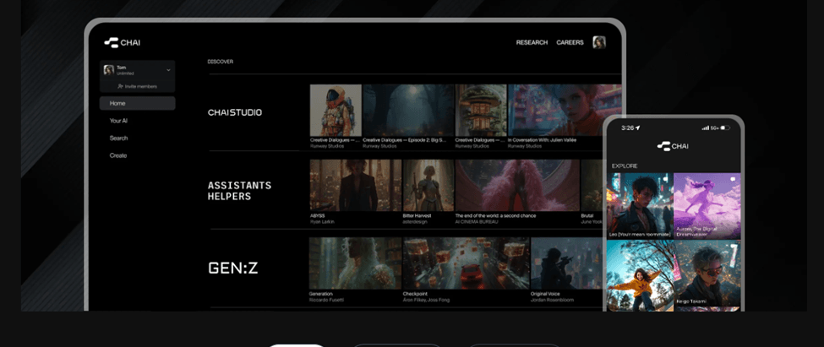Click the 'Ryan Larkin' author name
824x347 pixels.
[x=322, y=221]
